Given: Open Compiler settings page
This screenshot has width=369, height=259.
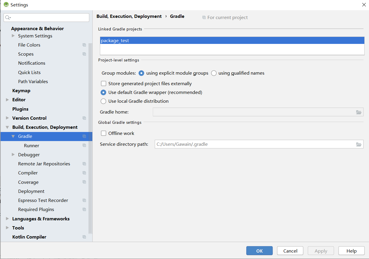Looking at the screenshot, I should [x=28, y=173].
